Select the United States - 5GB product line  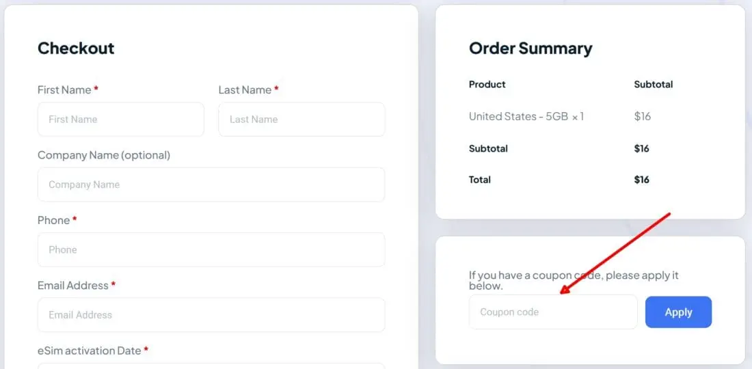526,117
